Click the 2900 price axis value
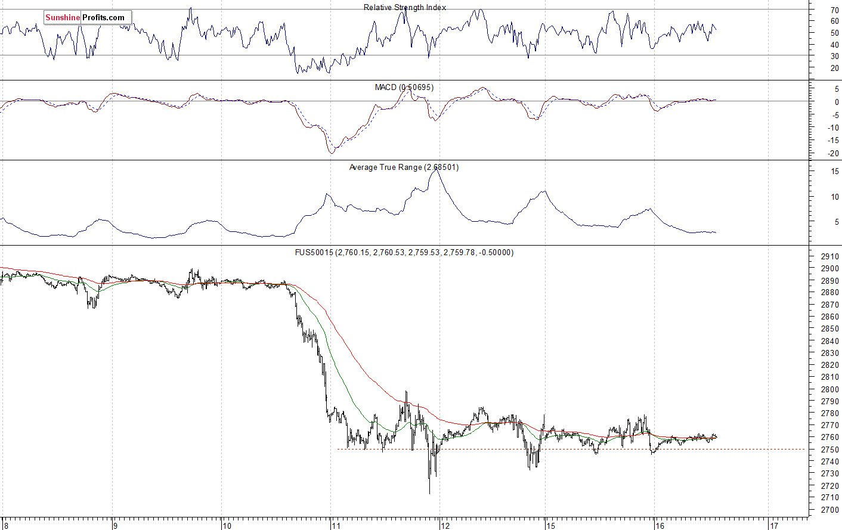The height and width of the screenshot is (530, 842). coord(830,268)
